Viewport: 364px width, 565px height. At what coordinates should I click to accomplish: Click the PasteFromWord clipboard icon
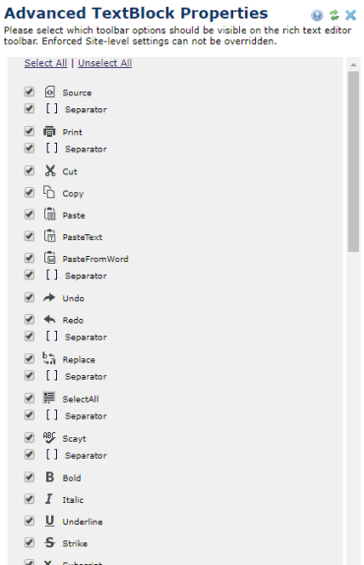50,258
